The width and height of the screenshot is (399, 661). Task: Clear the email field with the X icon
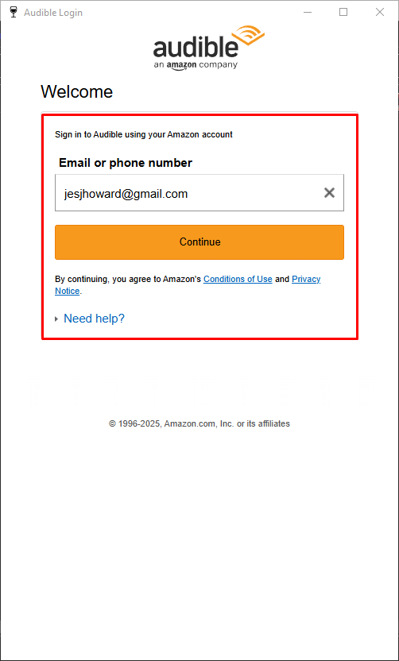[329, 193]
